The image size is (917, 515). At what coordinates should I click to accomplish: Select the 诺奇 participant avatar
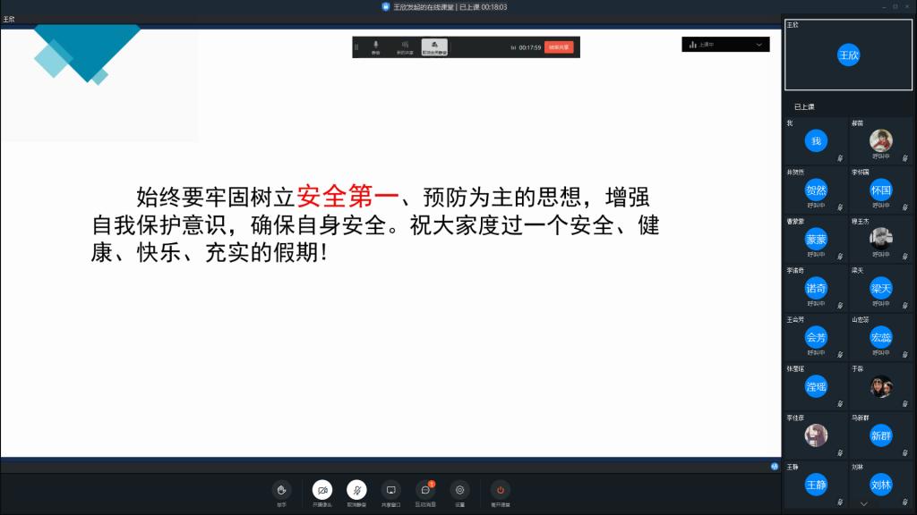pyautogui.click(x=816, y=288)
